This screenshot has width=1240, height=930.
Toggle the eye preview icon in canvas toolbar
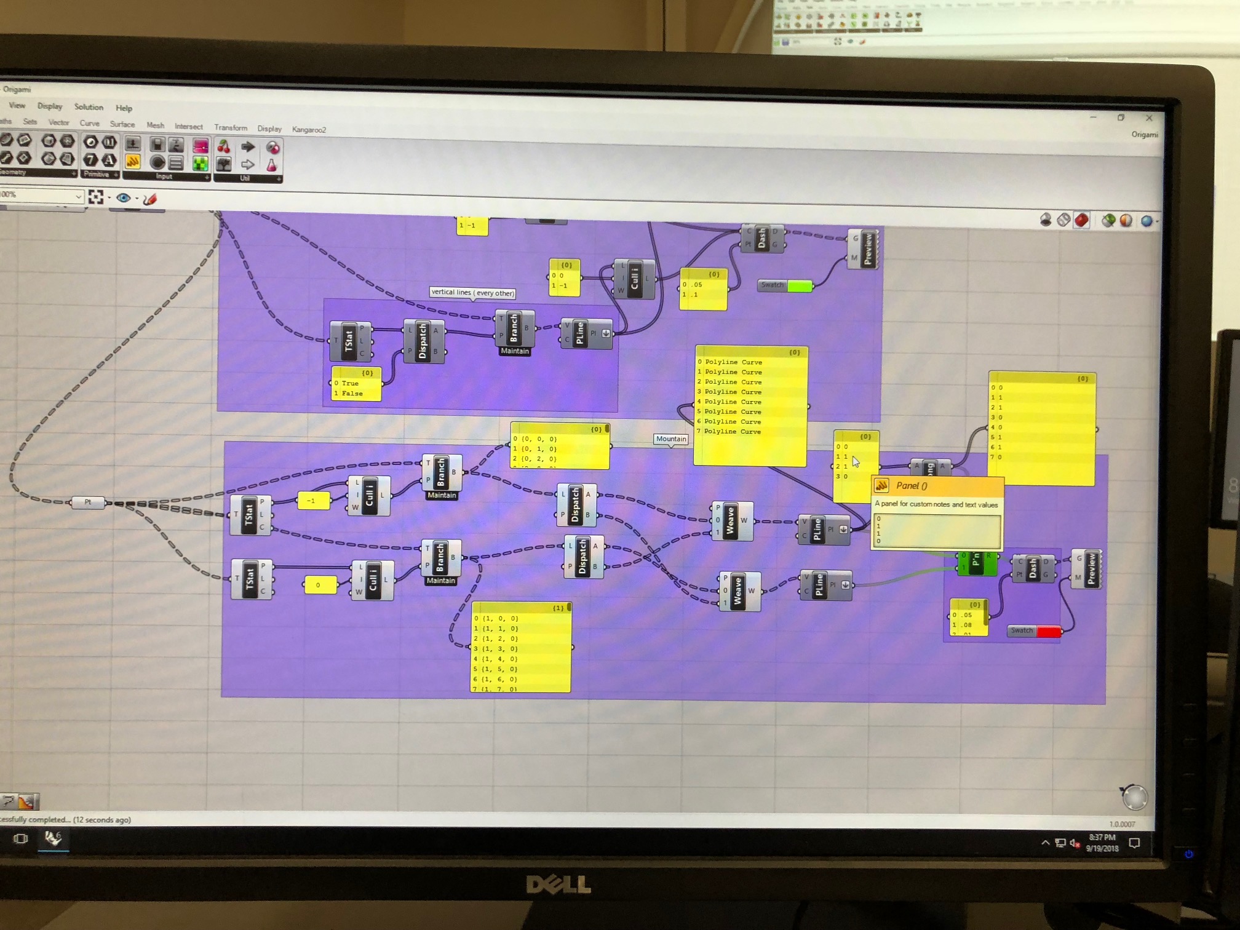(124, 197)
